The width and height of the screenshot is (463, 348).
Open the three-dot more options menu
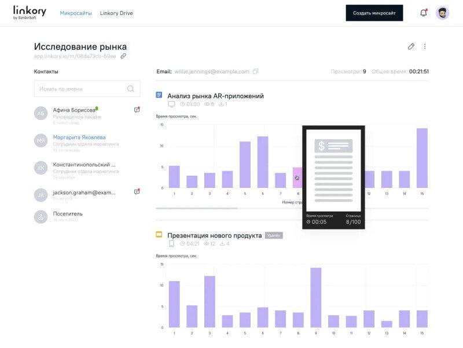pyautogui.click(x=425, y=46)
